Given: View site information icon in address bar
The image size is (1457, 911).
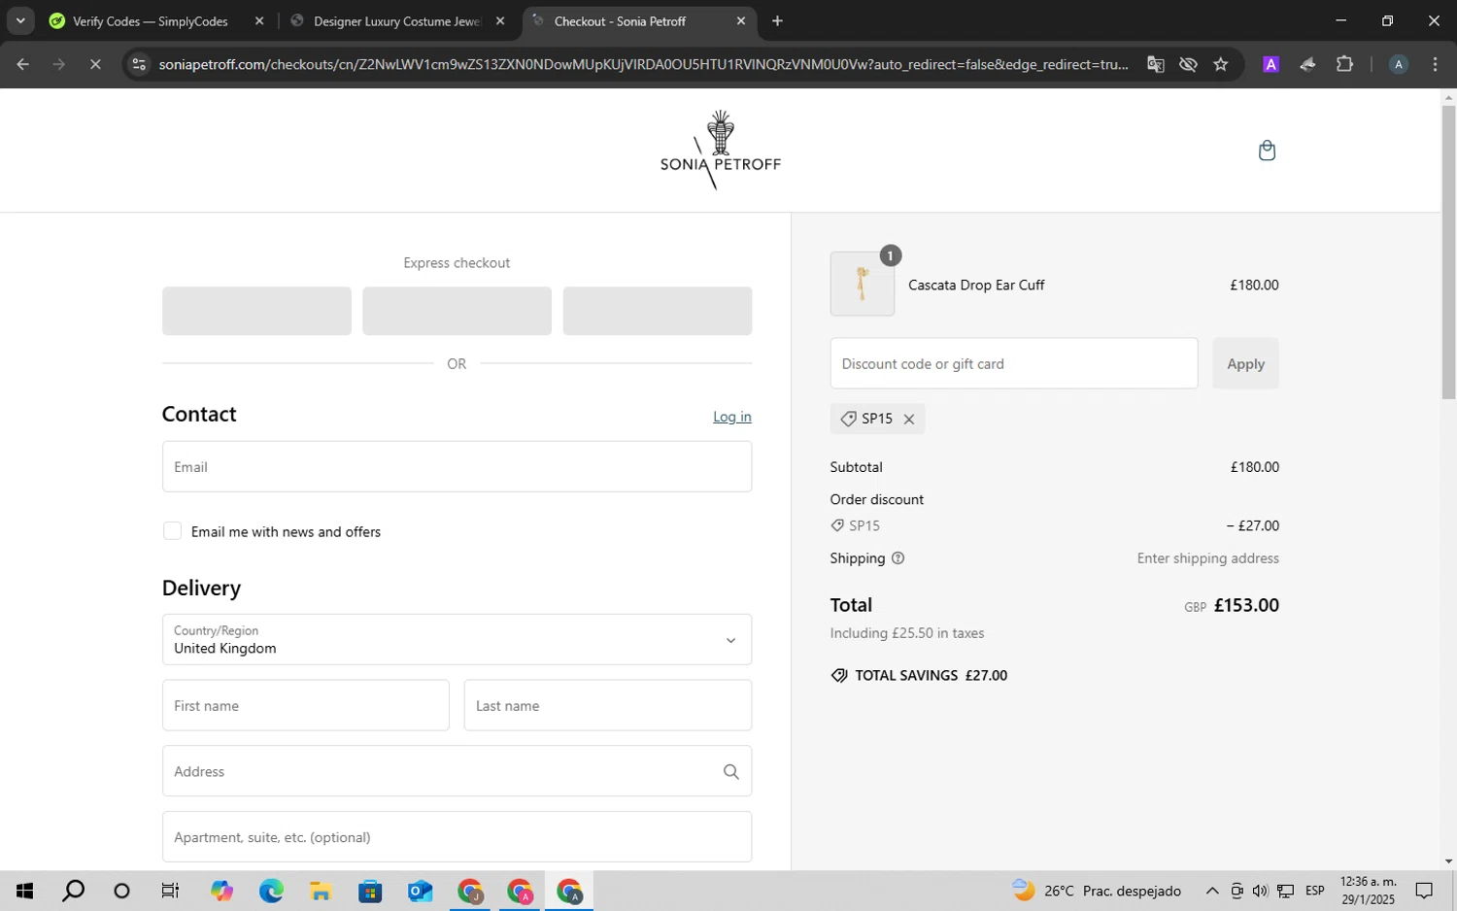Looking at the screenshot, I should (x=139, y=64).
